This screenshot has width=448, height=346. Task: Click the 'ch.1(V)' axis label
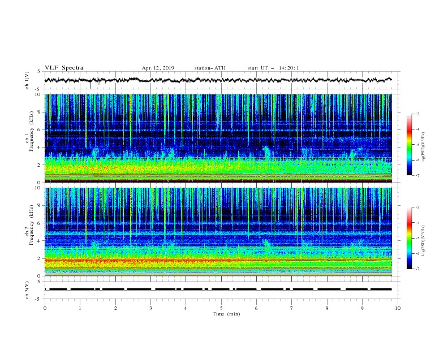27,80
